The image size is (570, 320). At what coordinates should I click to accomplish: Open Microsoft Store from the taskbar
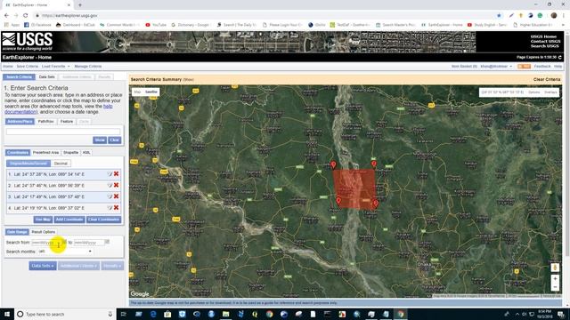click(x=167, y=314)
